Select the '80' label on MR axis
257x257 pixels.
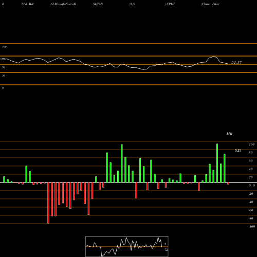251,153
